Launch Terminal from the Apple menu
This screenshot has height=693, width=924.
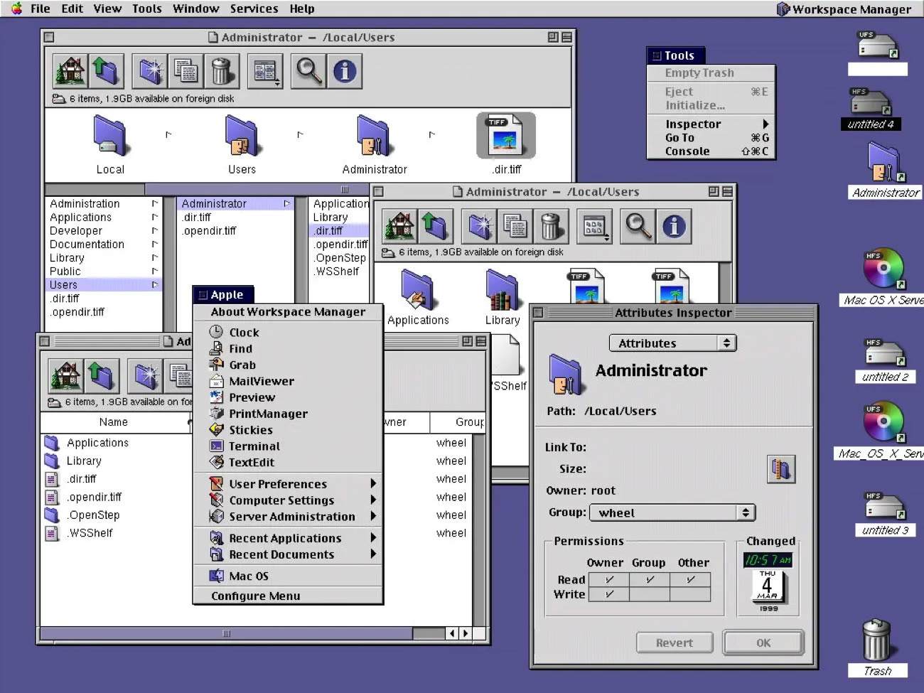254,446
